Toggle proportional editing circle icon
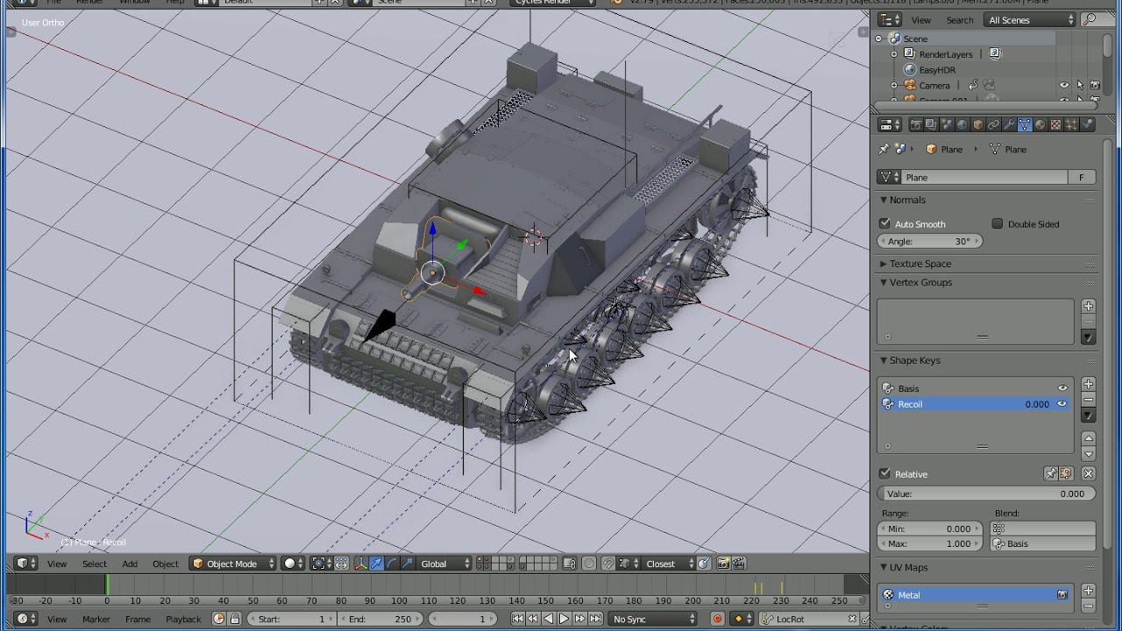This screenshot has width=1122, height=631. click(x=589, y=564)
